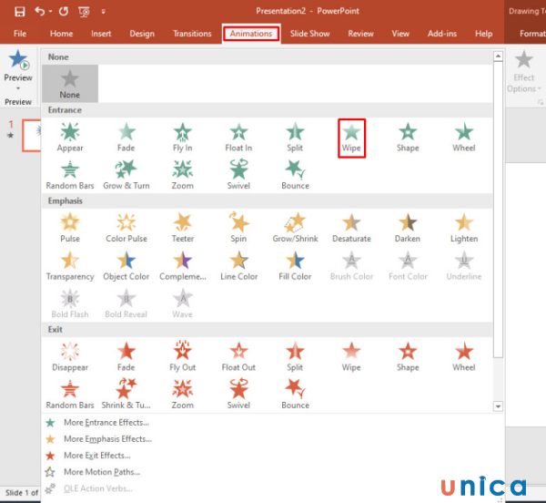Open More Exit Effects dialog
The image size is (546, 503).
pyautogui.click(x=88, y=456)
